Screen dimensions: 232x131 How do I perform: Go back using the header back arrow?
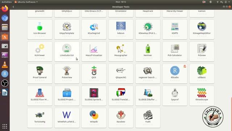13,7
